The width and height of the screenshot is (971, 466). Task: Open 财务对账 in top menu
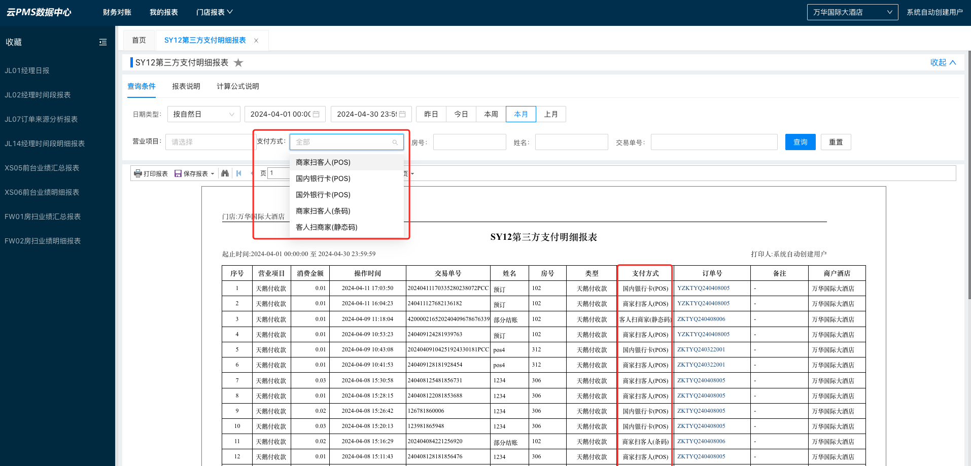click(x=117, y=12)
